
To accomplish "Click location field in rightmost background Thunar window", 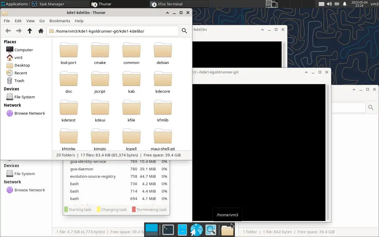I will (348, 107).
